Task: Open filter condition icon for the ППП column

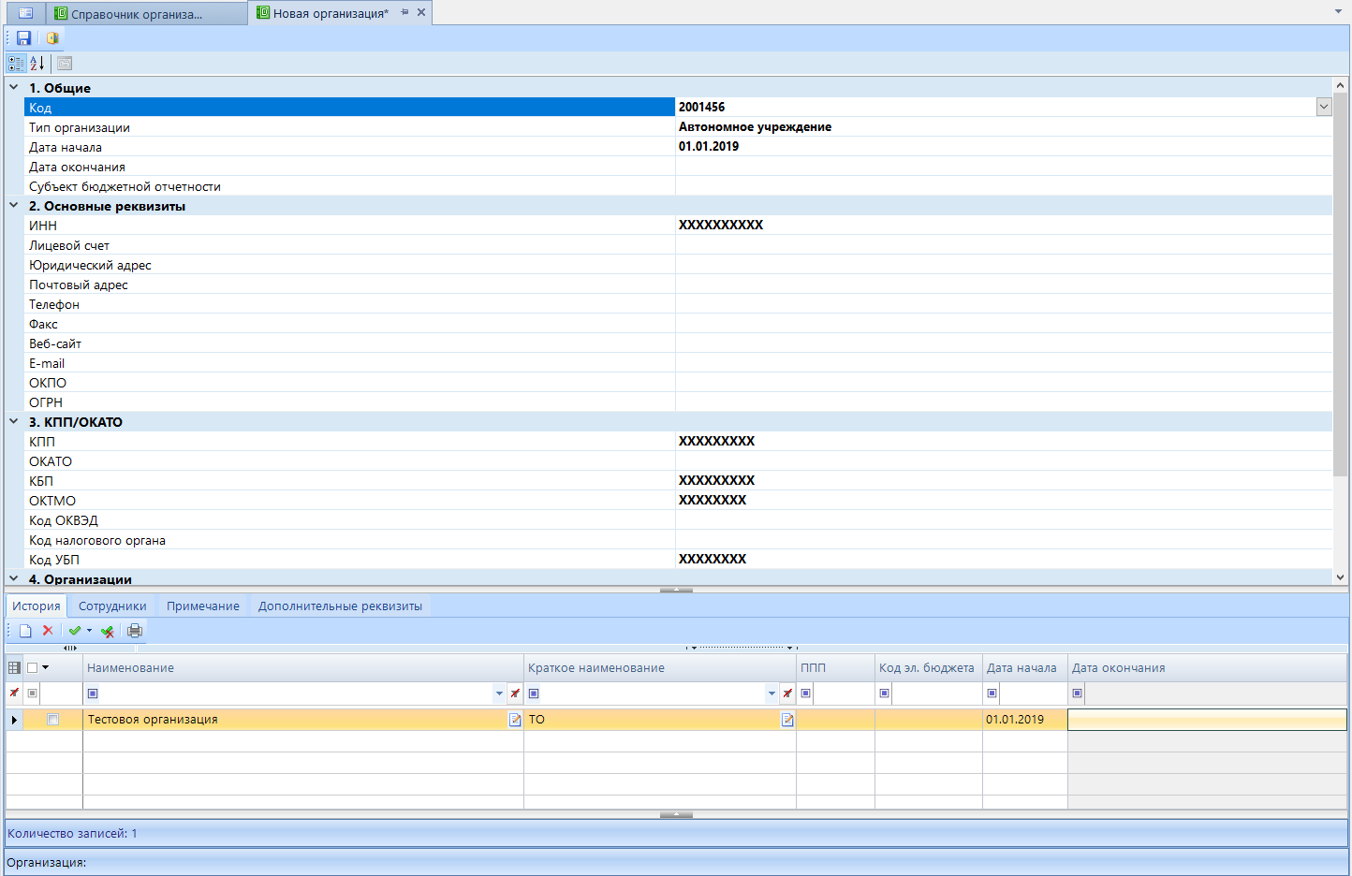Action: tap(806, 693)
